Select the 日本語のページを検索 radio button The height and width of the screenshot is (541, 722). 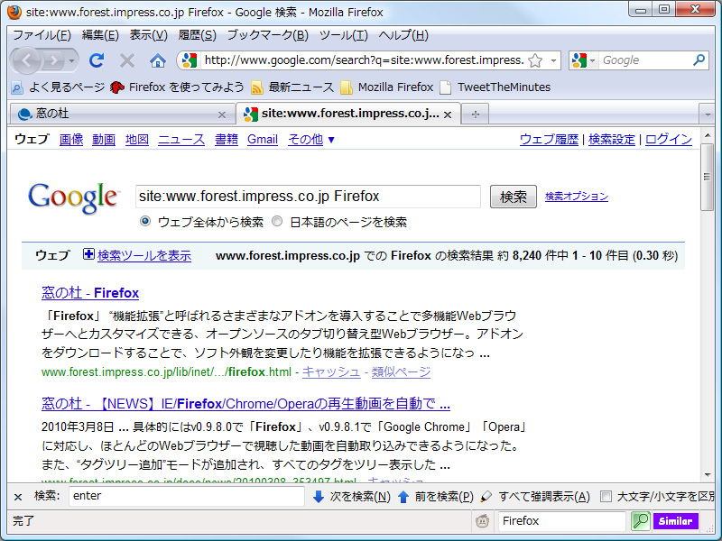pos(277,221)
